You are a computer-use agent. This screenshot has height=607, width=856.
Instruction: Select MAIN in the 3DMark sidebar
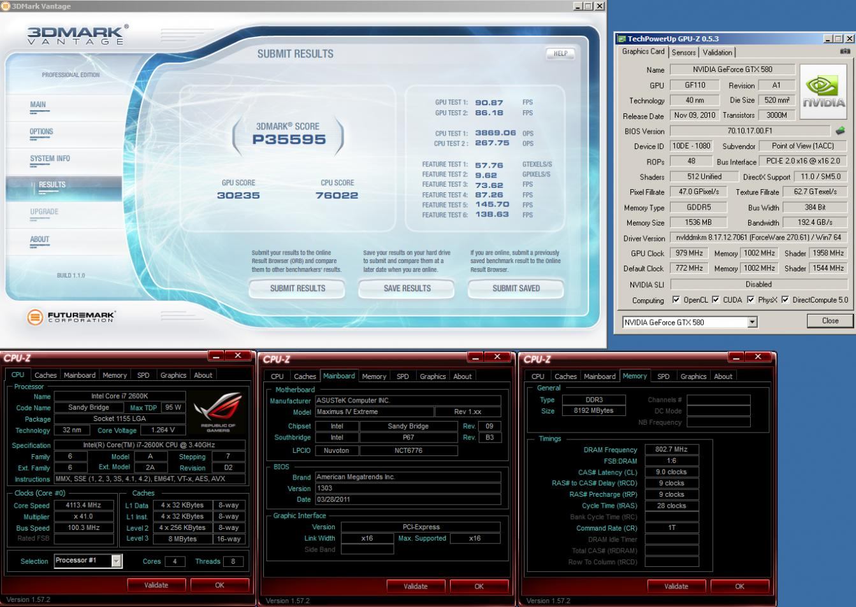pos(38,104)
